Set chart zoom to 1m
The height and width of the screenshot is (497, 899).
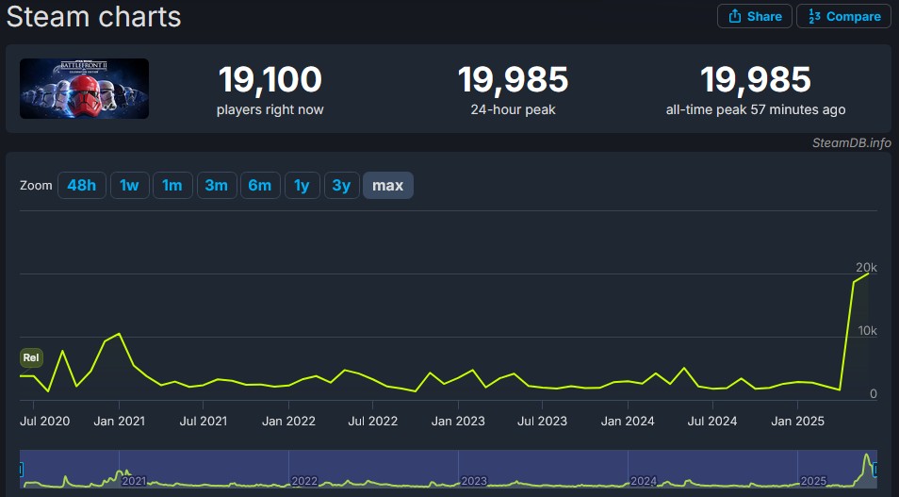click(x=172, y=186)
